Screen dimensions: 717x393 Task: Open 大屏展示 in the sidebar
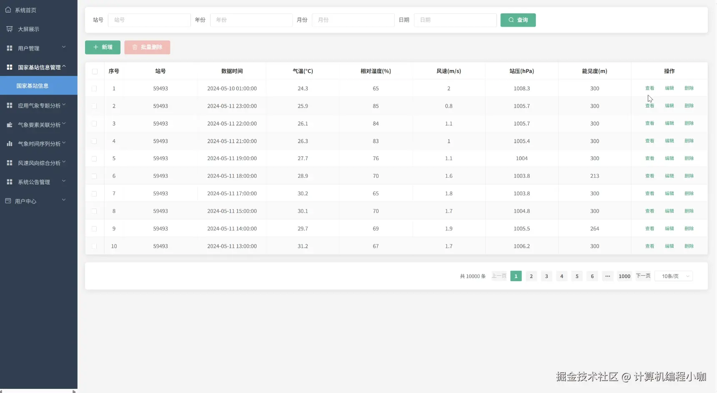pos(28,29)
